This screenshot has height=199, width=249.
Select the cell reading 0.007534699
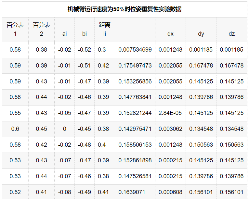(x=135, y=50)
